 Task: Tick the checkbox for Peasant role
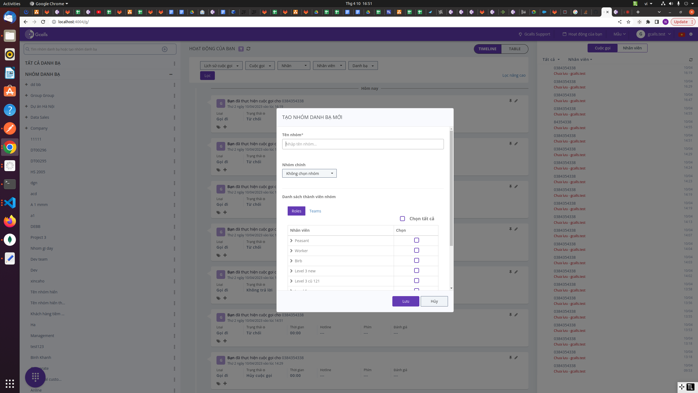pyautogui.click(x=416, y=240)
